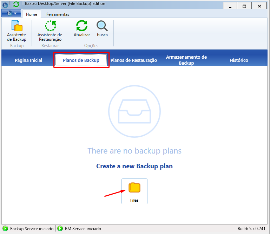This screenshot has height=234, width=270.
Task: Click the green refresh icon in title bar
Action: 16,4
